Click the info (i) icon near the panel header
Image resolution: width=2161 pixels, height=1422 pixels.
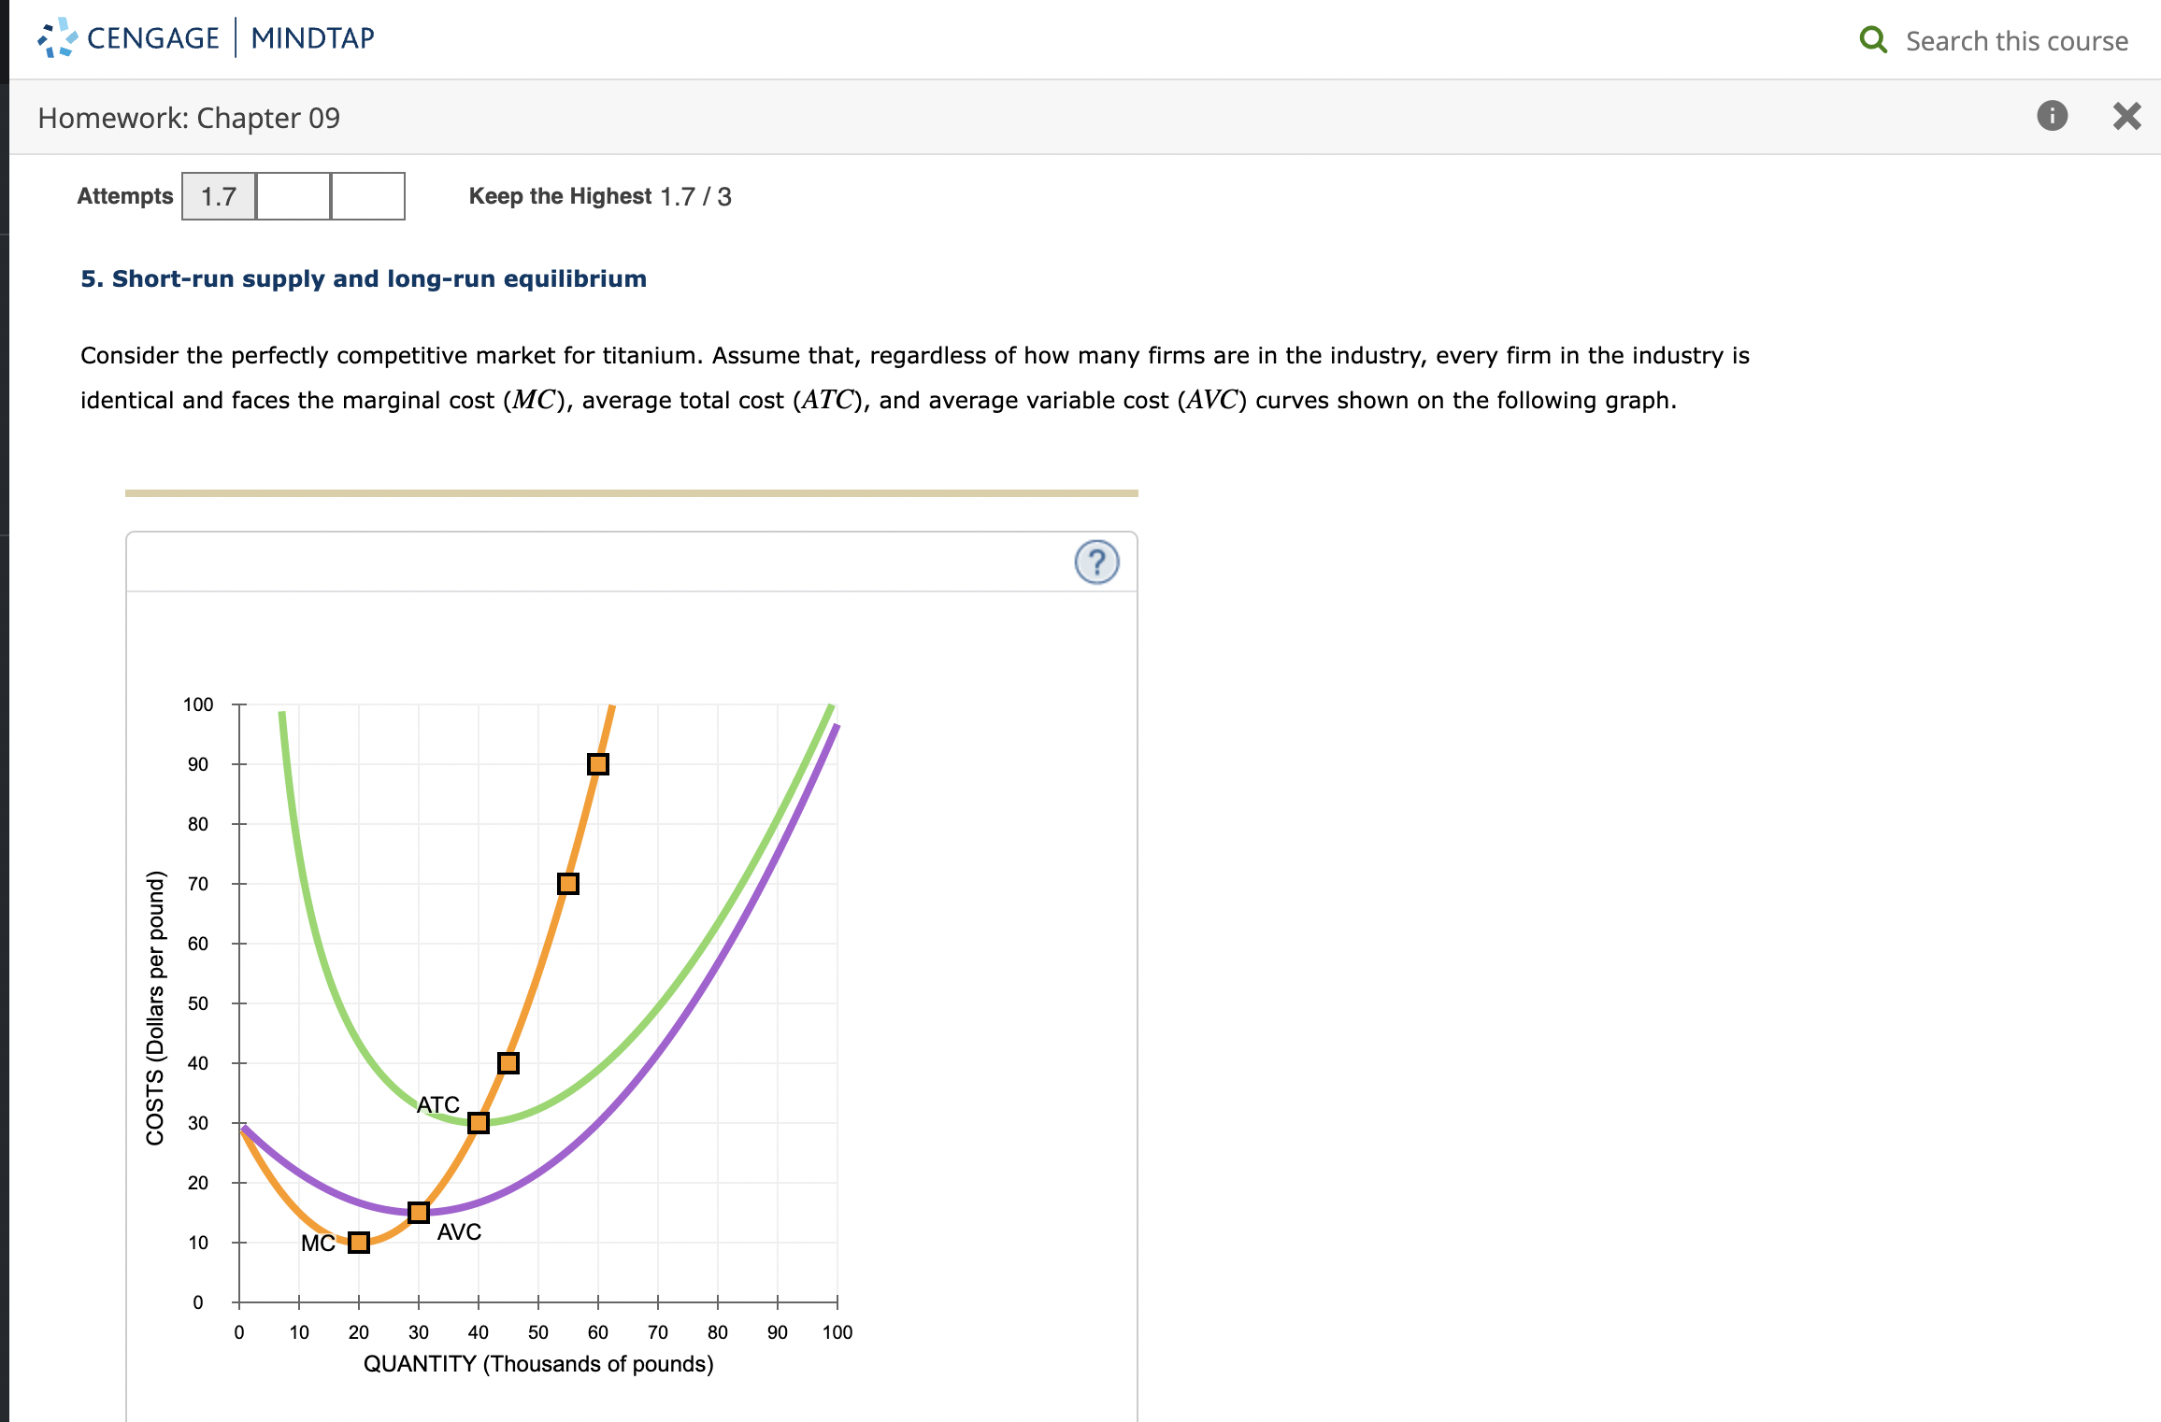pyautogui.click(x=2053, y=116)
